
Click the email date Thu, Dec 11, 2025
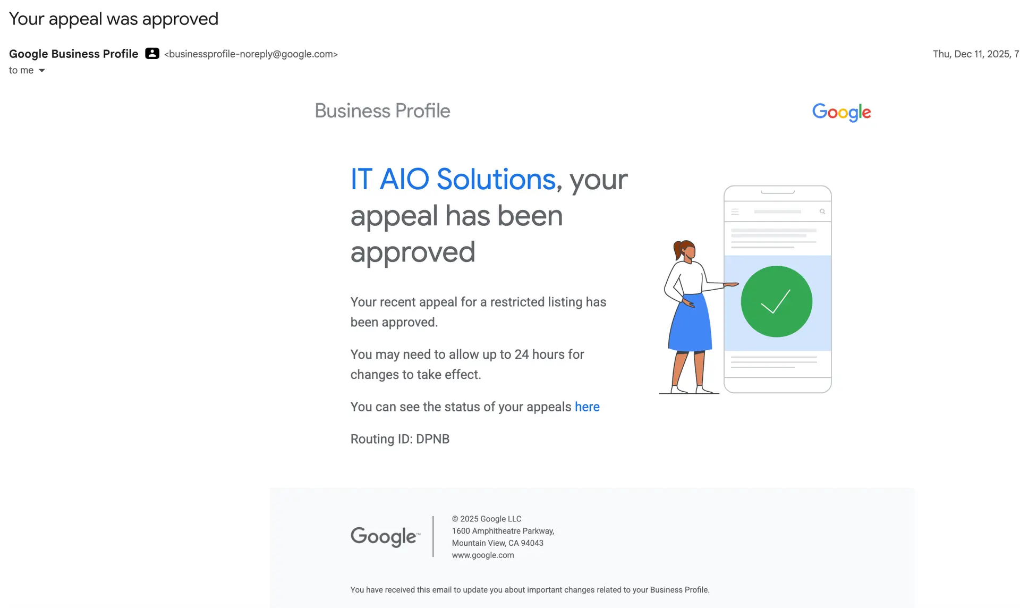(x=976, y=54)
